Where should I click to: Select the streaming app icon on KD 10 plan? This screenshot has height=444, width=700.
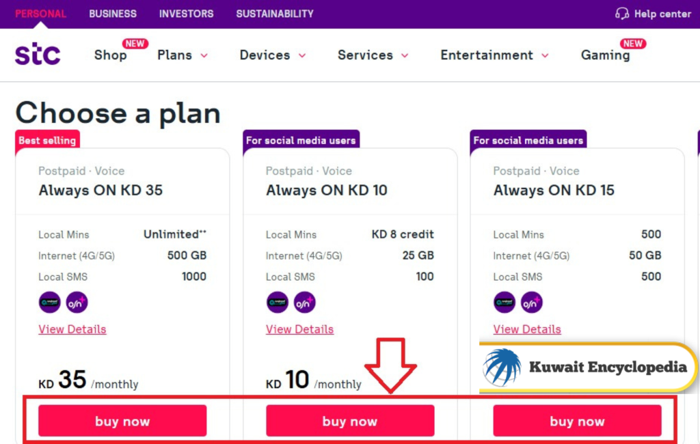[277, 302]
